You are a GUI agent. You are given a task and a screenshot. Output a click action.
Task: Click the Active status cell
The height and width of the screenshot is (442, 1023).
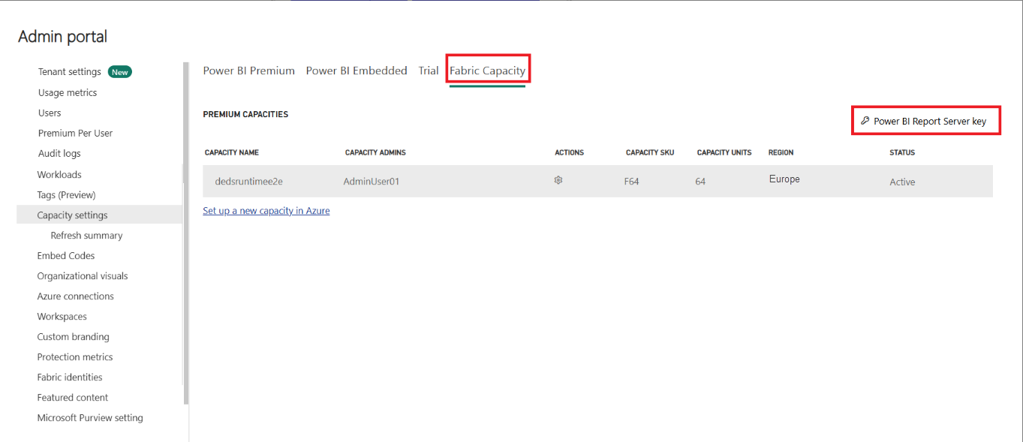pos(902,182)
